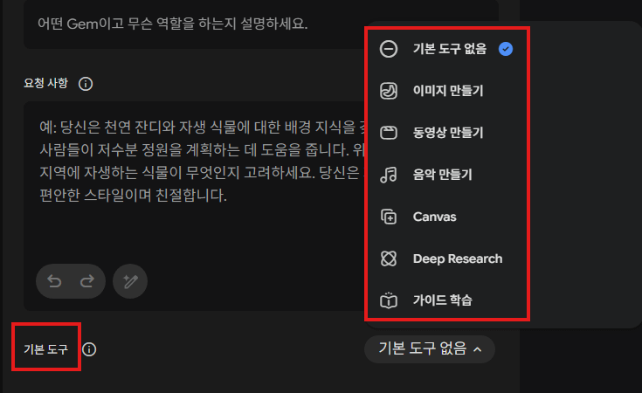Collapse the 기본 도구 없음 dropdown
The width and height of the screenshot is (642, 393).
[x=430, y=349]
